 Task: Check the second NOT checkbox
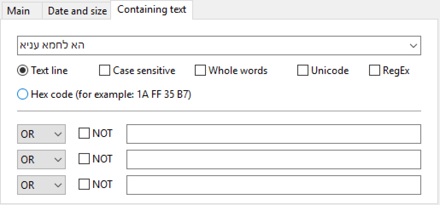coord(84,159)
